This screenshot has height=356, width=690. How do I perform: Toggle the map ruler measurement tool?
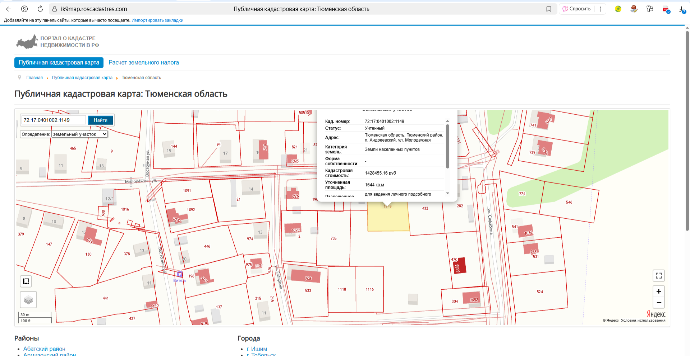(x=26, y=281)
